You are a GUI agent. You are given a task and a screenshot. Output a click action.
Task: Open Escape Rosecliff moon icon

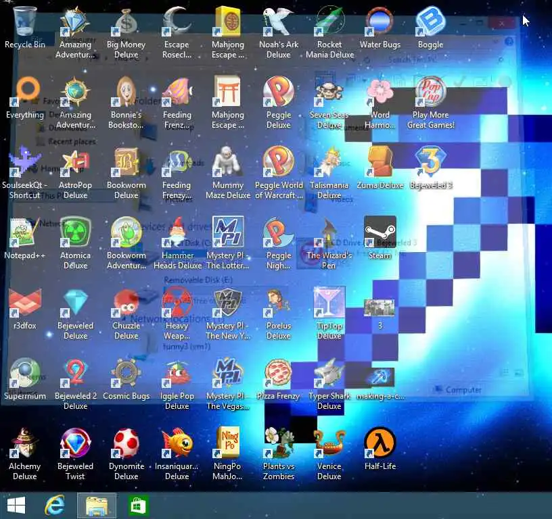pyautogui.click(x=177, y=22)
